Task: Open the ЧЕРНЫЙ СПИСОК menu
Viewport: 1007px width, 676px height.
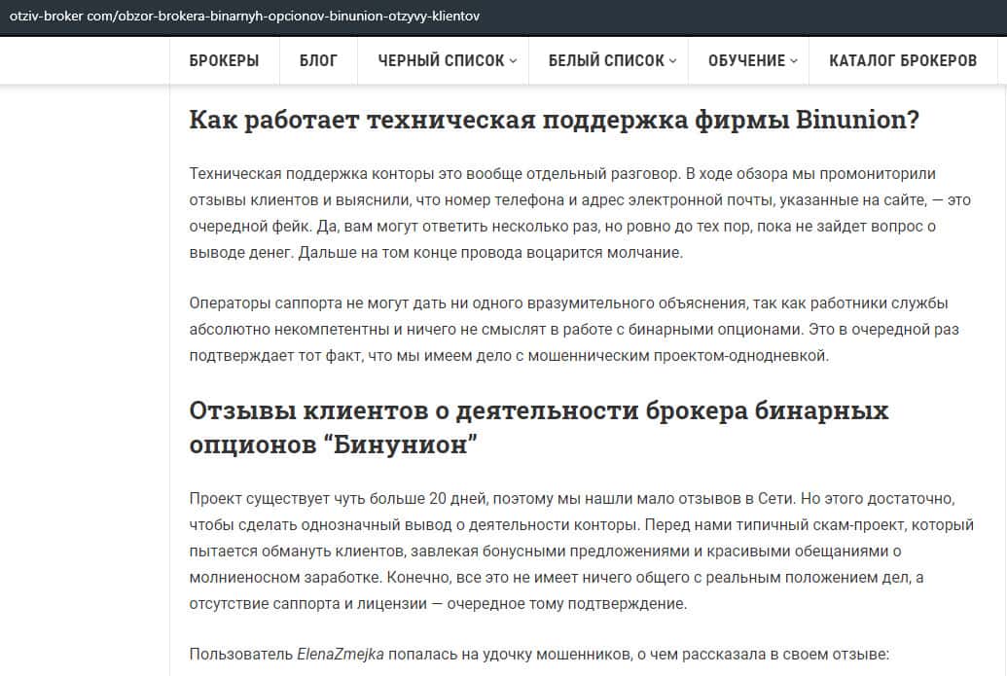Action: pos(443,60)
